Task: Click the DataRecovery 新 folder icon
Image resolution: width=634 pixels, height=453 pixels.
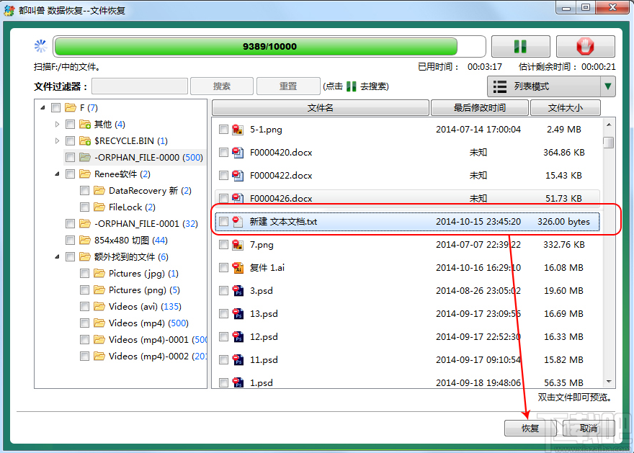Action: (x=99, y=190)
